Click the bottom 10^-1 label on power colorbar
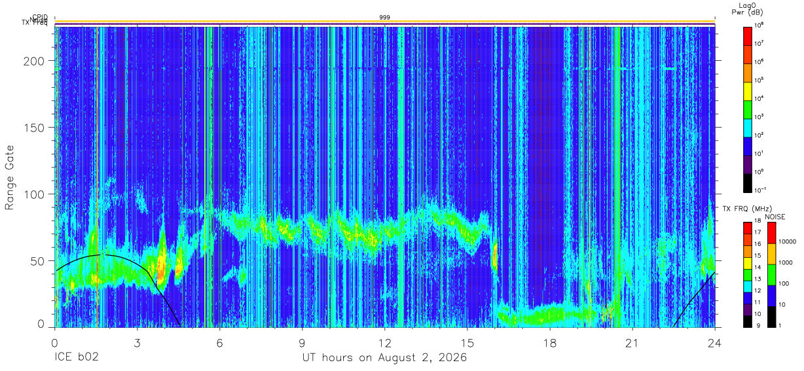 point(761,189)
